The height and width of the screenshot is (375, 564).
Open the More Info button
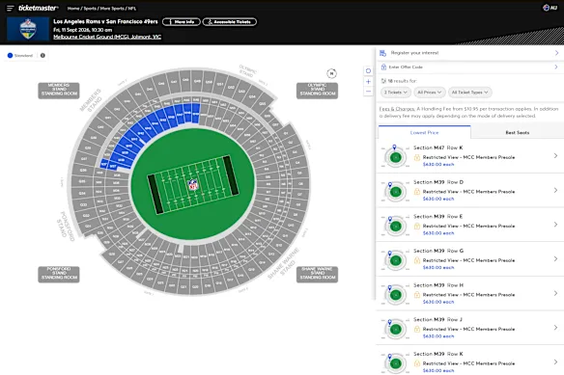(x=182, y=22)
